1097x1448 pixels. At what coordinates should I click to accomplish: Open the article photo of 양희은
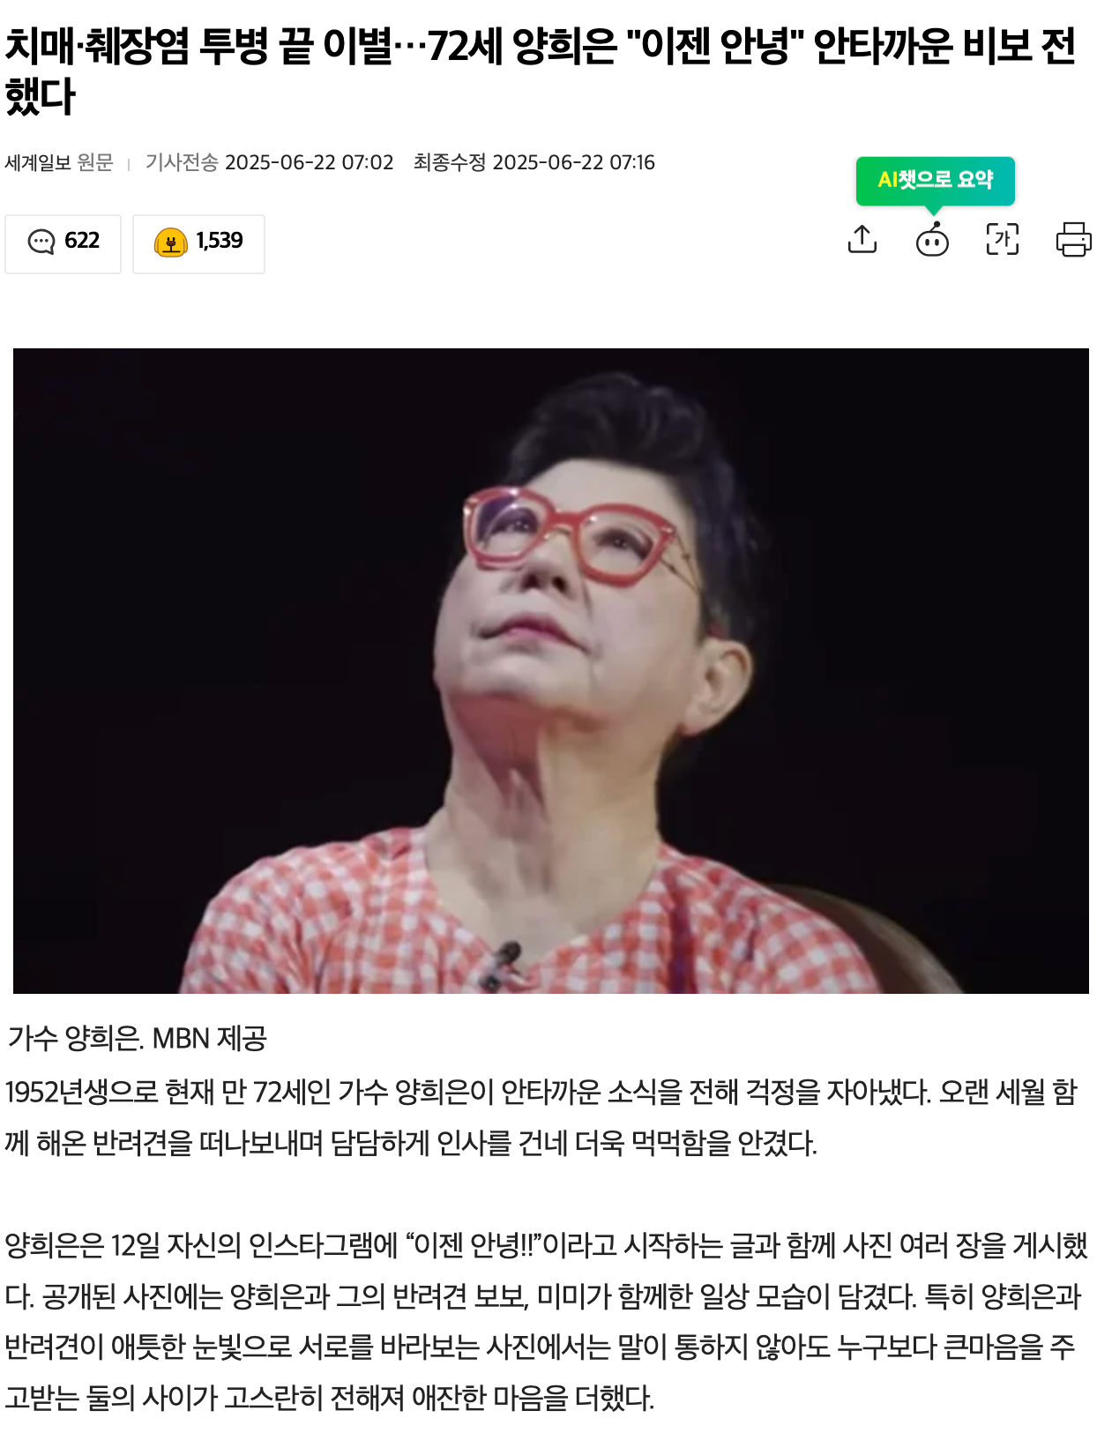click(x=550, y=670)
